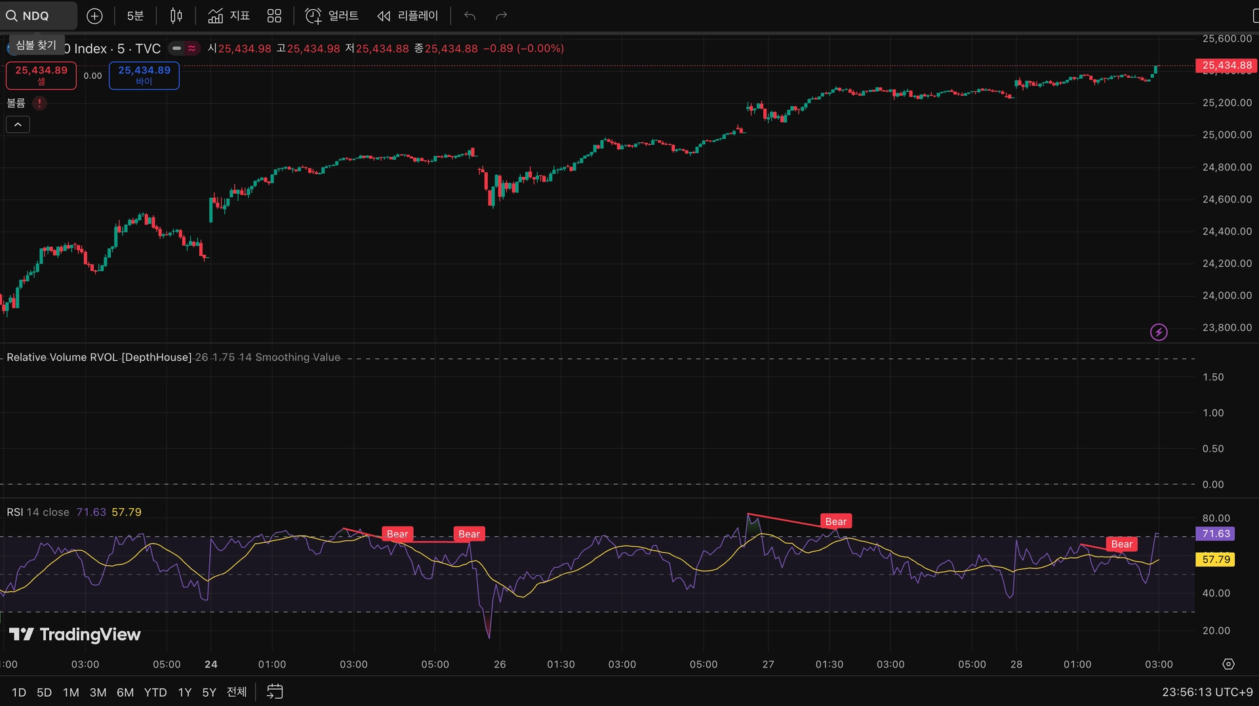
Task: Click the Relative Volume RVOL indicator title
Action: point(99,357)
